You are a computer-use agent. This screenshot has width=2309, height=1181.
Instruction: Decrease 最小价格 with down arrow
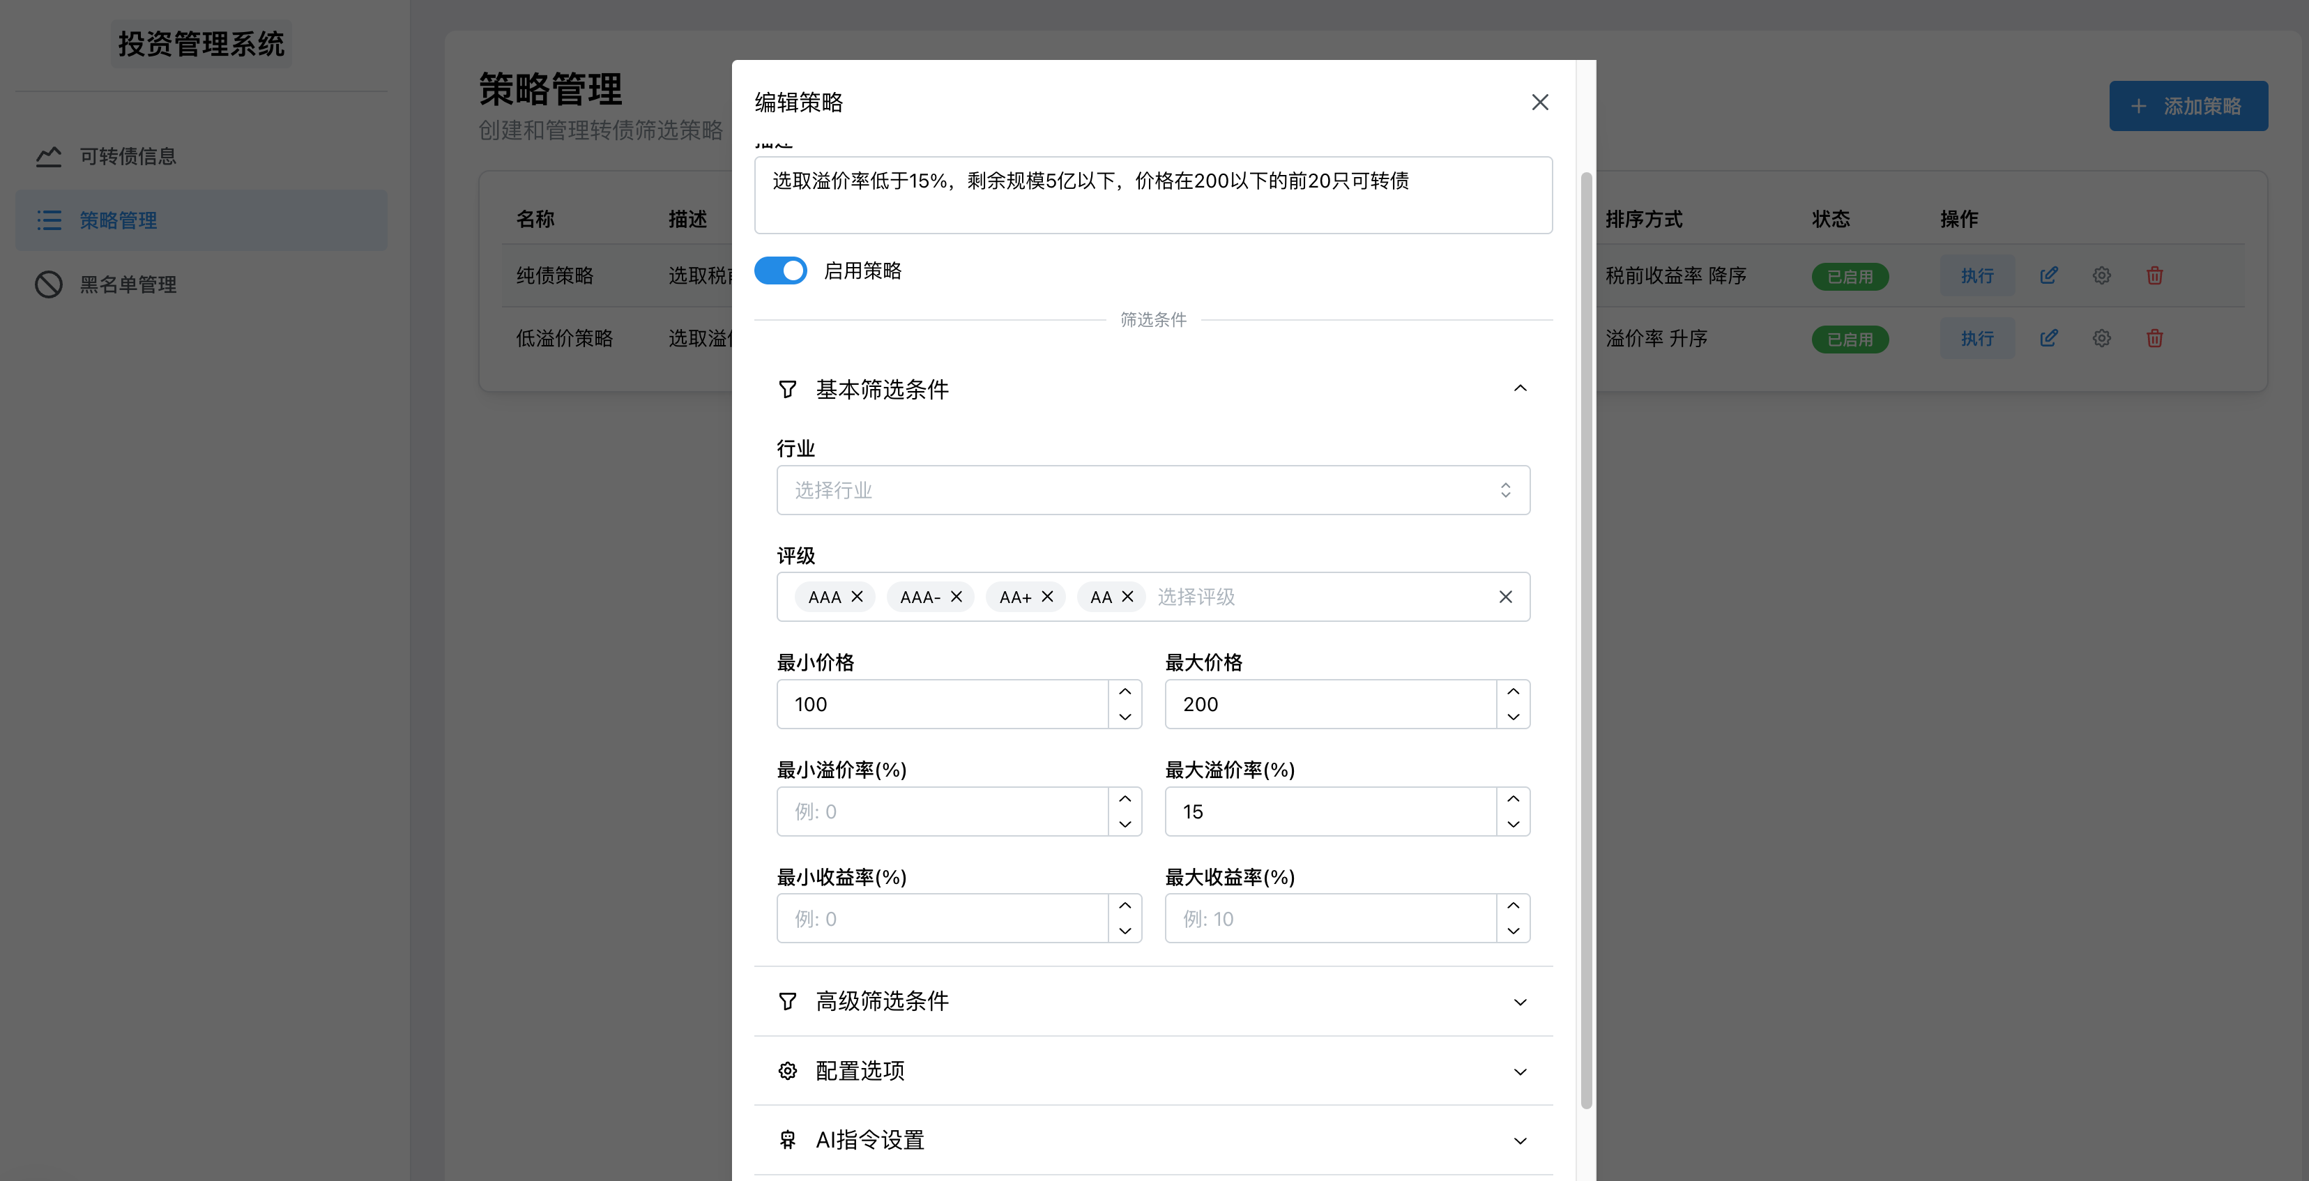(1125, 717)
